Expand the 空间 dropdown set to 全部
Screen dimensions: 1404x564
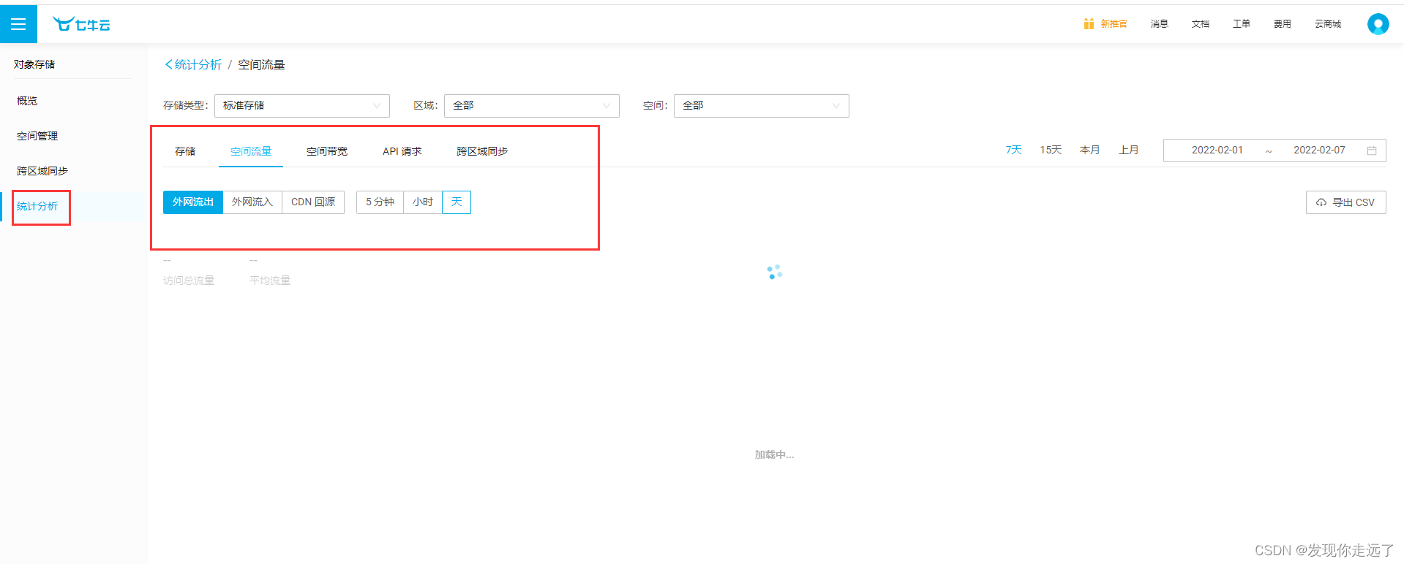[761, 105]
